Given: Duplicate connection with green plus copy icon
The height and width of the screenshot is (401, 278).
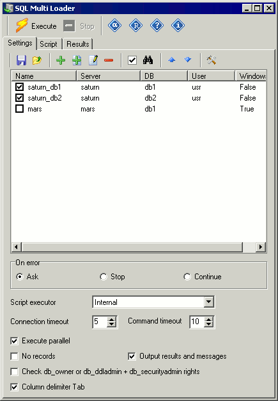Looking at the screenshot, I should 77,60.
